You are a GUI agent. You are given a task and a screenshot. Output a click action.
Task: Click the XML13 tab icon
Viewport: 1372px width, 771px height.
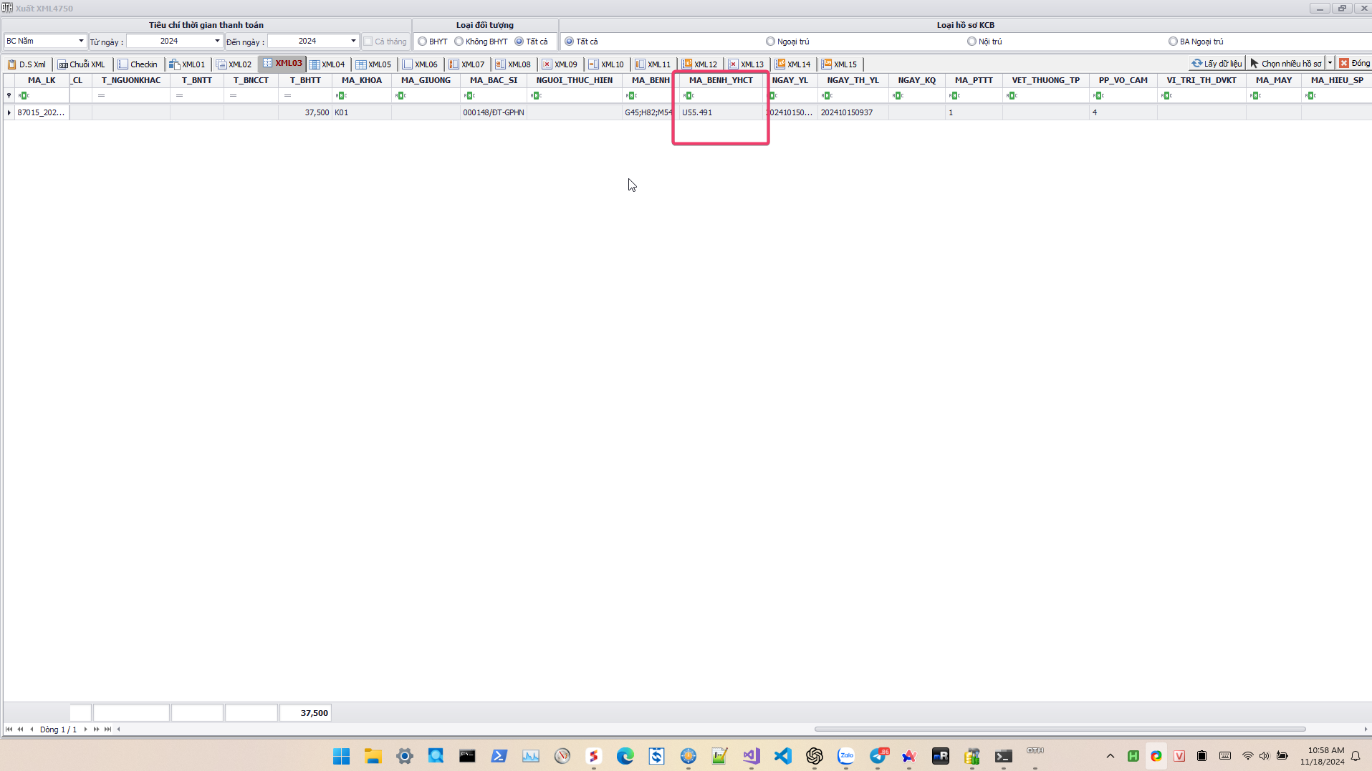point(734,64)
